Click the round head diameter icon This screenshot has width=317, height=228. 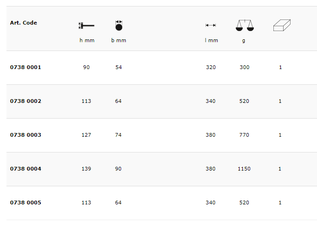click(119, 25)
